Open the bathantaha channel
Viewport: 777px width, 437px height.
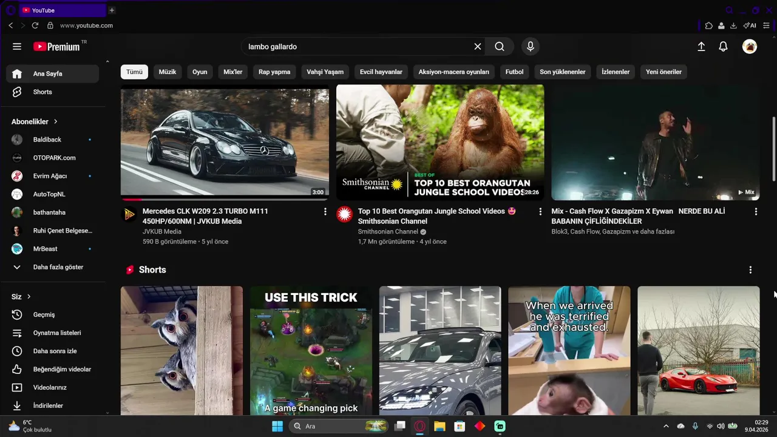53,212
